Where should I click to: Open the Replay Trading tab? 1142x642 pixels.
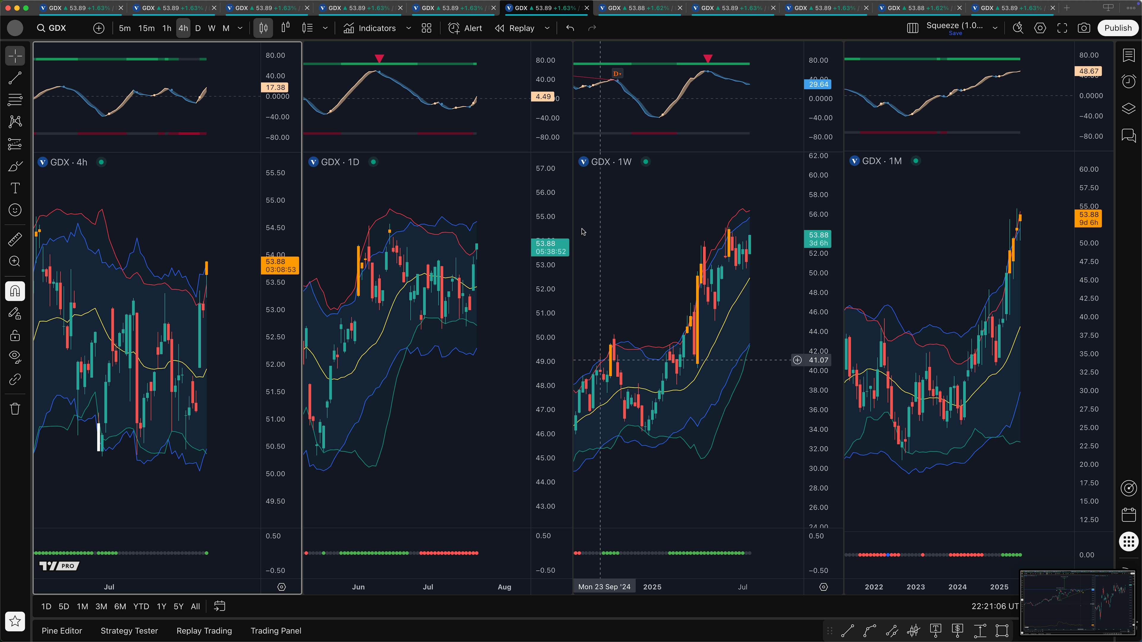(204, 631)
